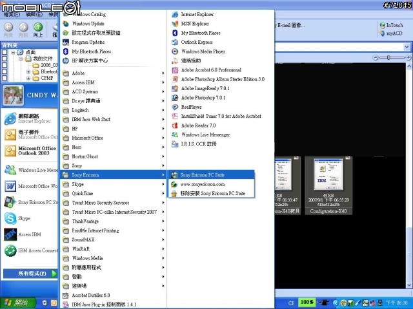Click Access IBM icon in start list
The image size is (413, 309).
10,234
